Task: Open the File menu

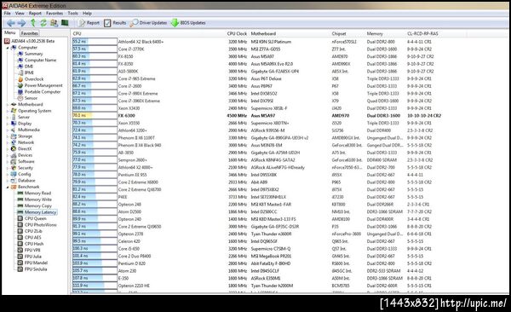Action: [7, 14]
